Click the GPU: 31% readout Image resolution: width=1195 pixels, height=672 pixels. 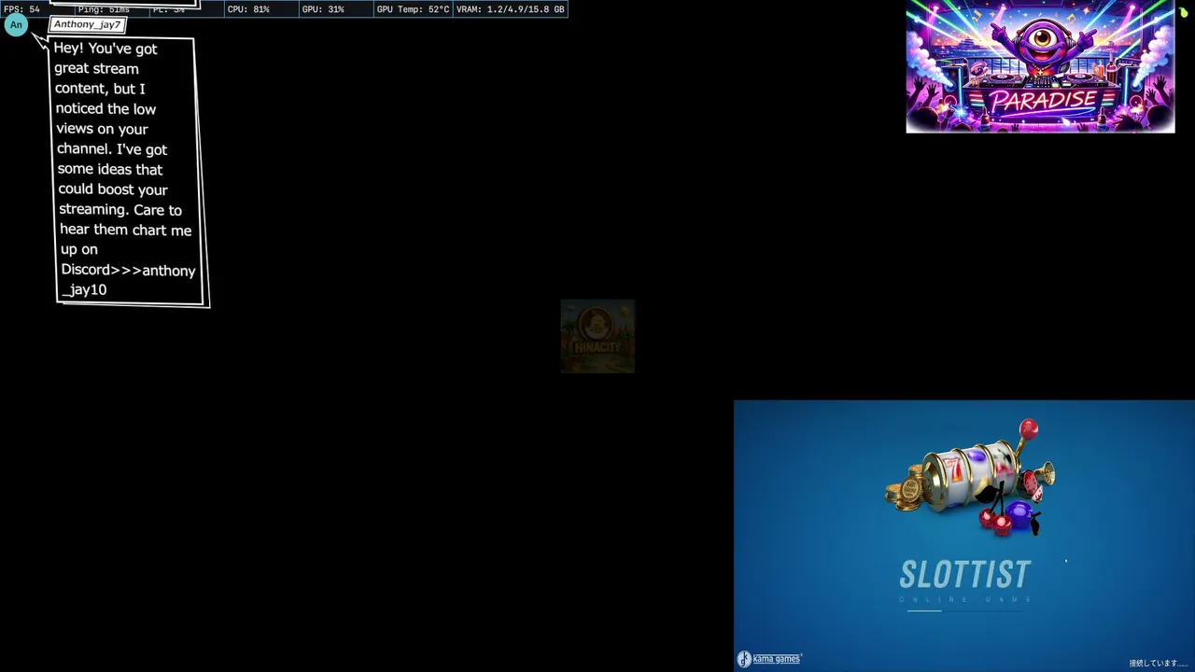tap(323, 9)
